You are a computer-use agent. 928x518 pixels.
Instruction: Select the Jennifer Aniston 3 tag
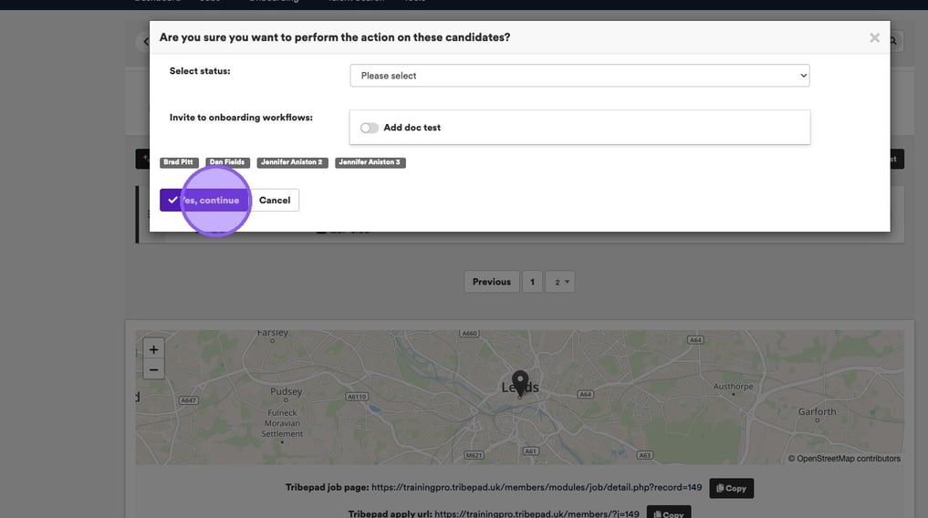pos(370,162)
